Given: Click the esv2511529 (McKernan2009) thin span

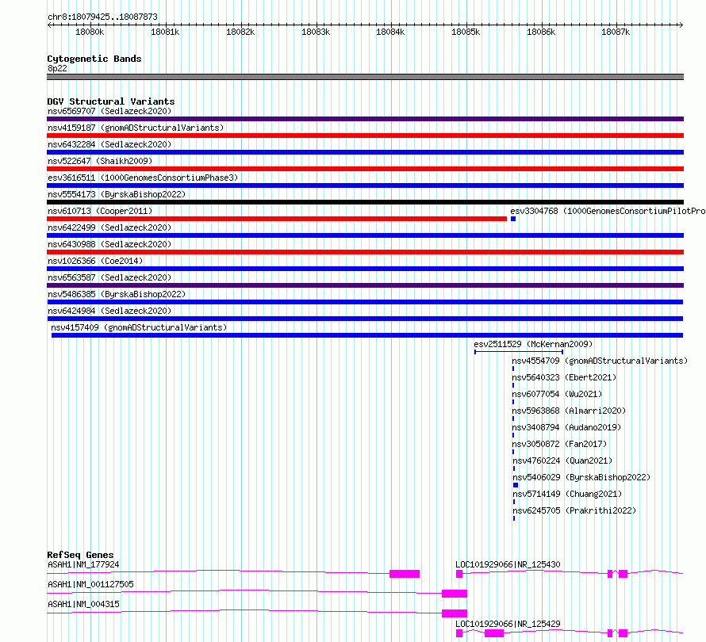Looking at the screenshot, I should [x=519, y=352].
